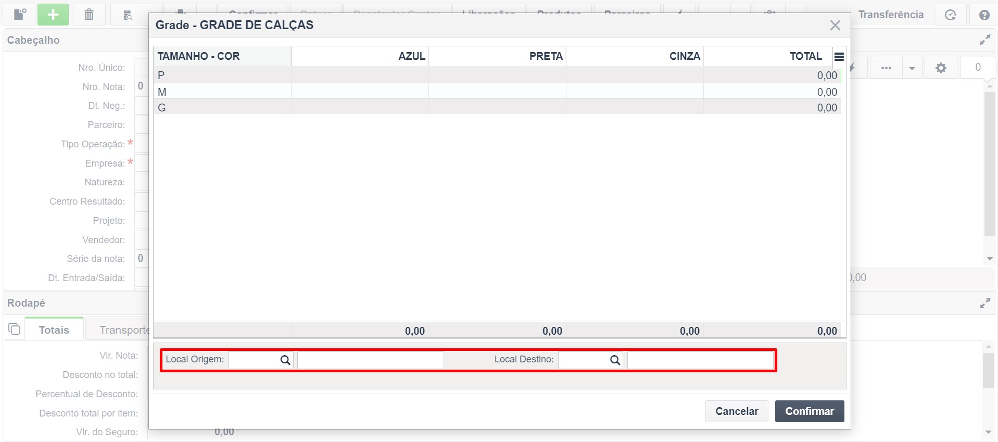The width and height of the screenshot is (998, 442).
Task: Click the Local Origem search magnifier
Action: tap(285, 360)
